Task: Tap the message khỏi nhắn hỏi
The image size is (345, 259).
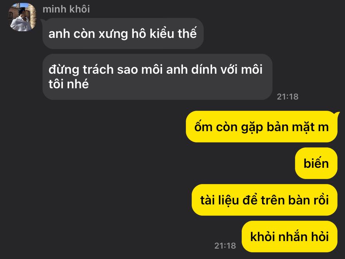Action: coord(290,237)
